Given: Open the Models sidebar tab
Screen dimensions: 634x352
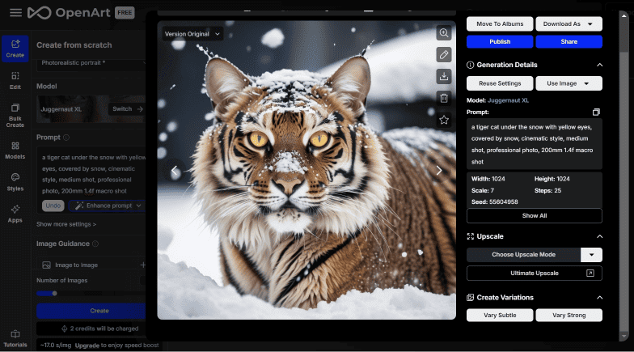Looking at the screenshot, I should click(x=15, y=151).
